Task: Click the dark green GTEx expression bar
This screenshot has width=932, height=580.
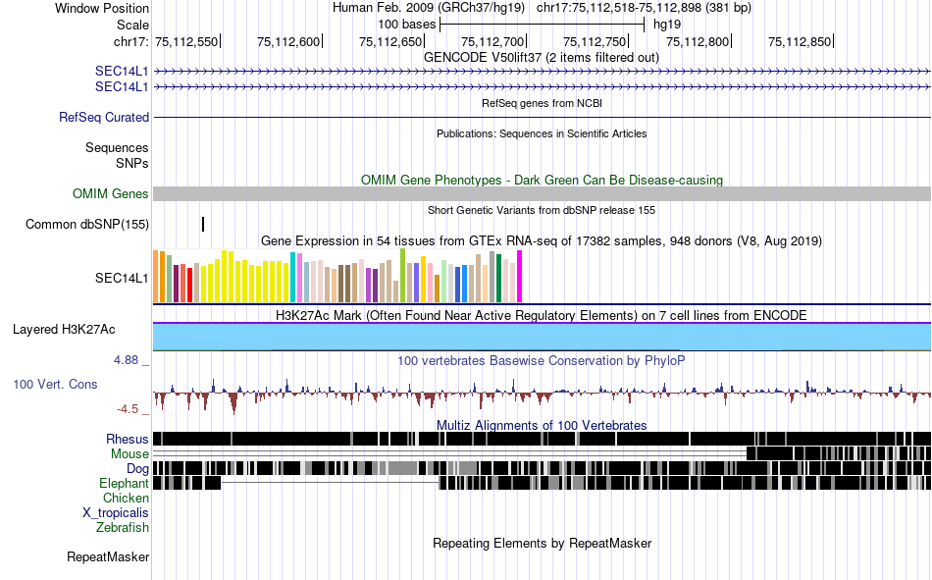Action: pyautogui.click(x=498, y=279)
